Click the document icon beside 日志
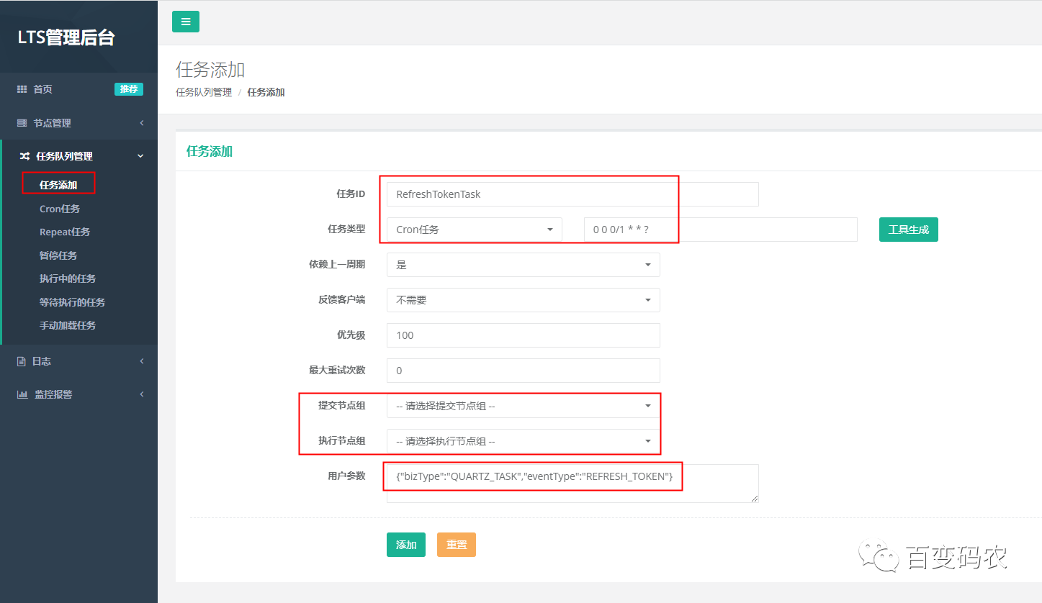Screen dimensions: 1042x603 tap(22, 361)
